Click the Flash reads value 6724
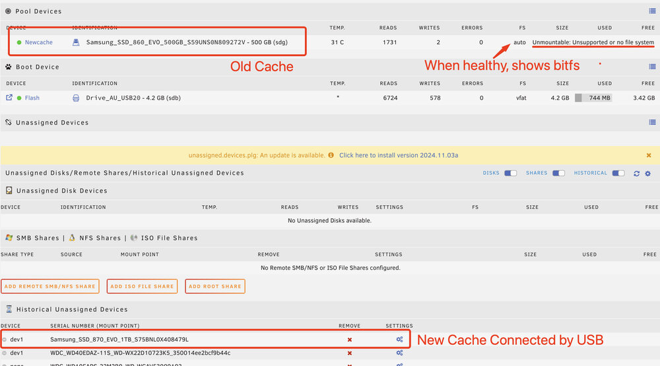 click(390, 98)
